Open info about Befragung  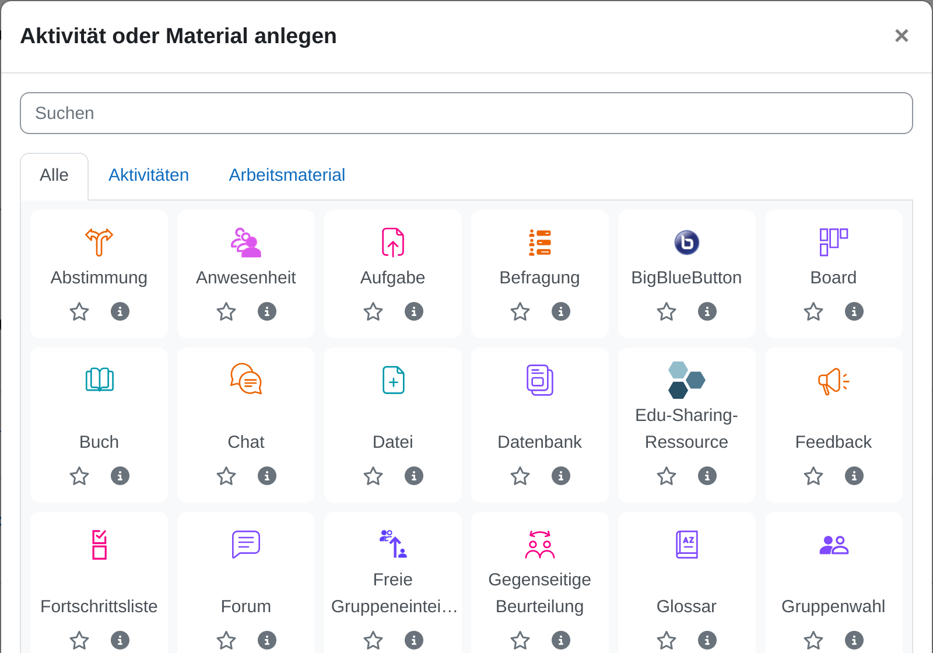pyautogui.click(x=561, y=311)
